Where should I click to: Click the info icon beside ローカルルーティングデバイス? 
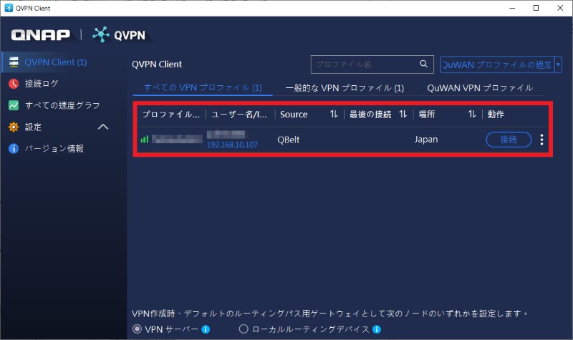(x=377, y=329)
